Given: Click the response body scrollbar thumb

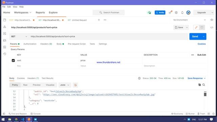Looking at the screenshot, I should click(205, 94).
